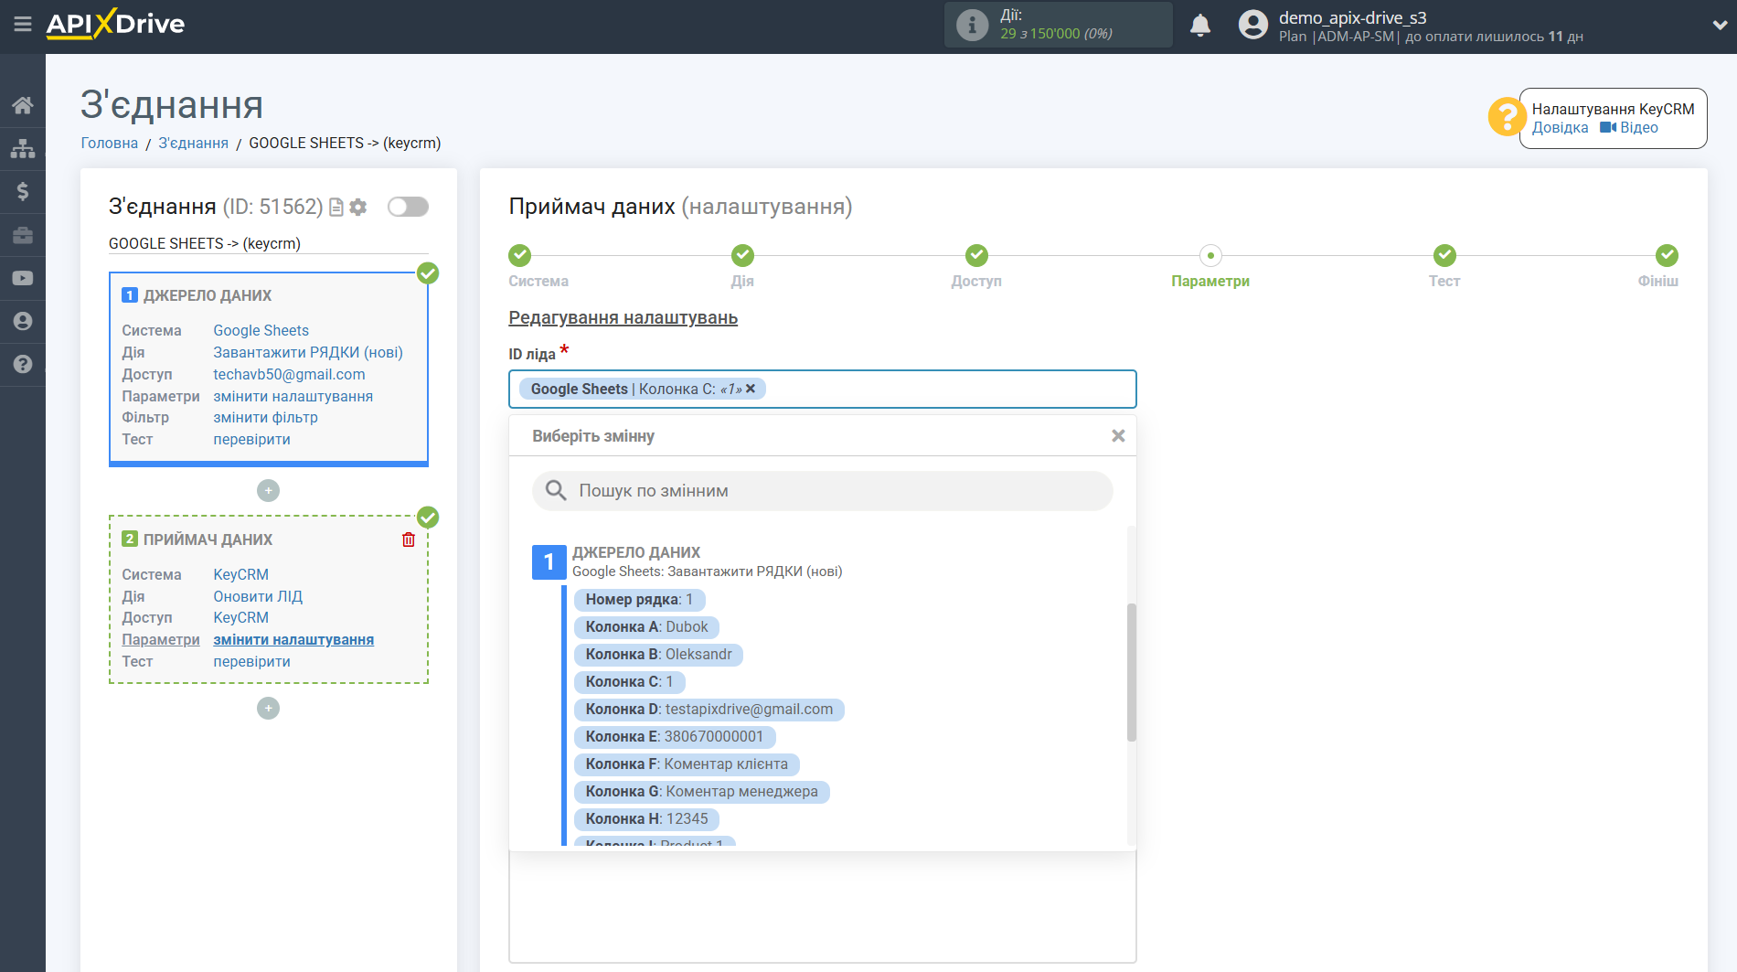Select variable Колонка F: Коментар клієнта
The width and height of the screenshot is (1737, 972).
tap(687, 764)
